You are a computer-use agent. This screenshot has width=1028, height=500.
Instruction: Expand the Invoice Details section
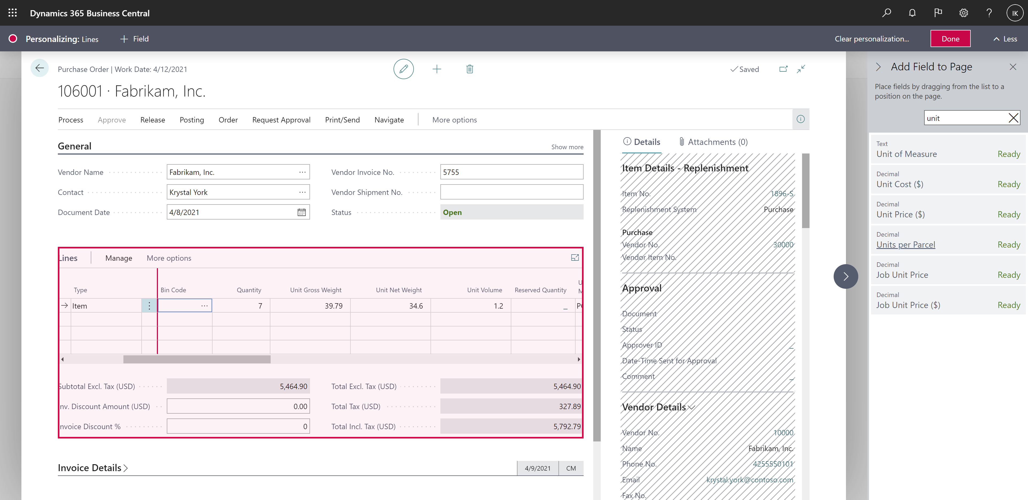pyautogui.click(x=93, y=468)
